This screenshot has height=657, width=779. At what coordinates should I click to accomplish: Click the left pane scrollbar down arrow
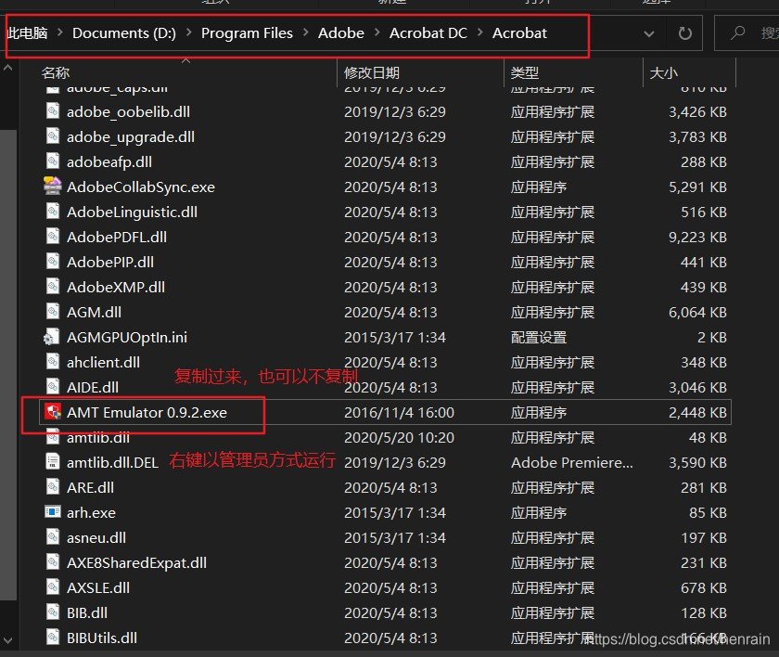(x=8, y=639)
